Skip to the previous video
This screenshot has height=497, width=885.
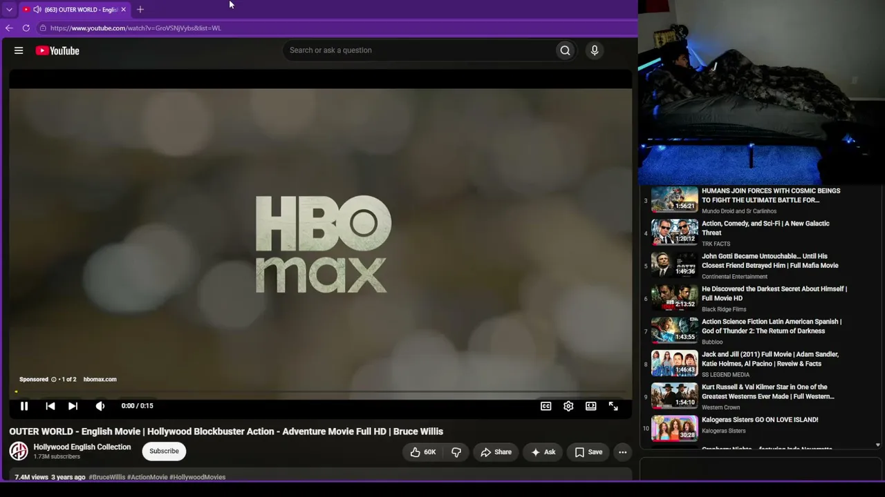tap(50, 406)
